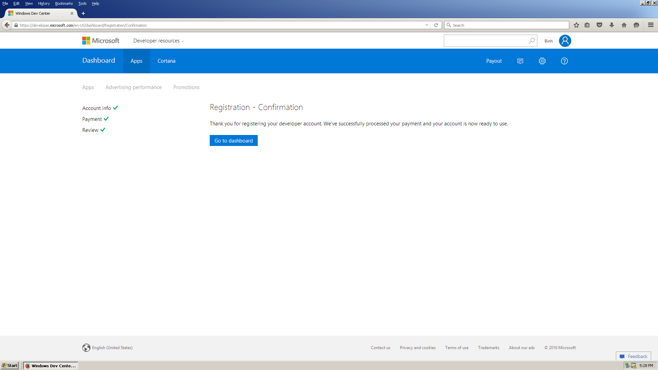Open Firefox downloads arrow icon
The height and width of the screenshot is (370, 658).
pyautogui.click(x=612, y=25)
